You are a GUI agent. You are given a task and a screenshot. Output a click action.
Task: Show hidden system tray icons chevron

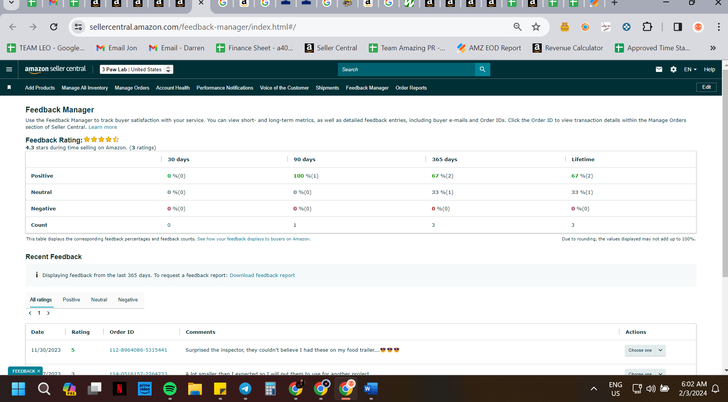(594, 389)
